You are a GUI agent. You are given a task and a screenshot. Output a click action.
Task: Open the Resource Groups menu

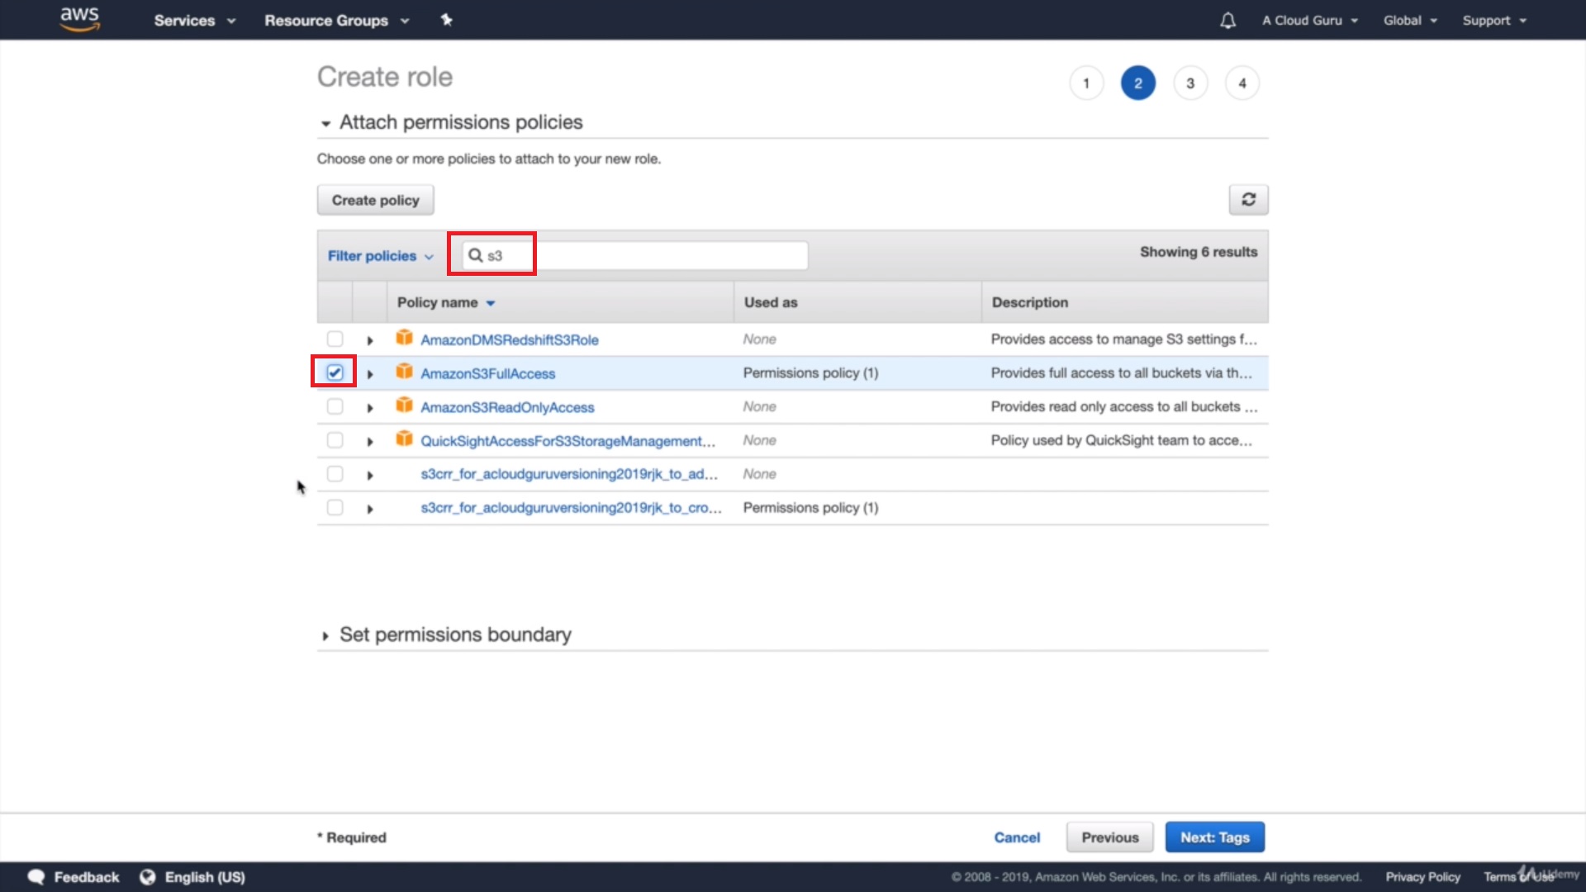(336, 21)
